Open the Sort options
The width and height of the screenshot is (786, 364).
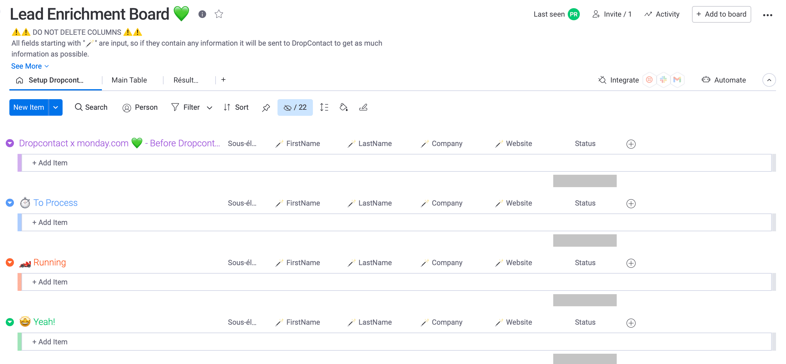pyautogui.click(x=236, y=107)
